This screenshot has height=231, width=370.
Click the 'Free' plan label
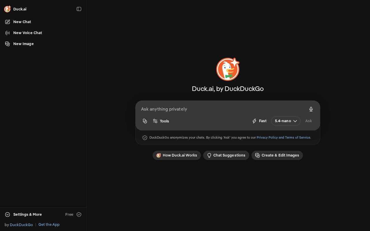click(69, 215)
